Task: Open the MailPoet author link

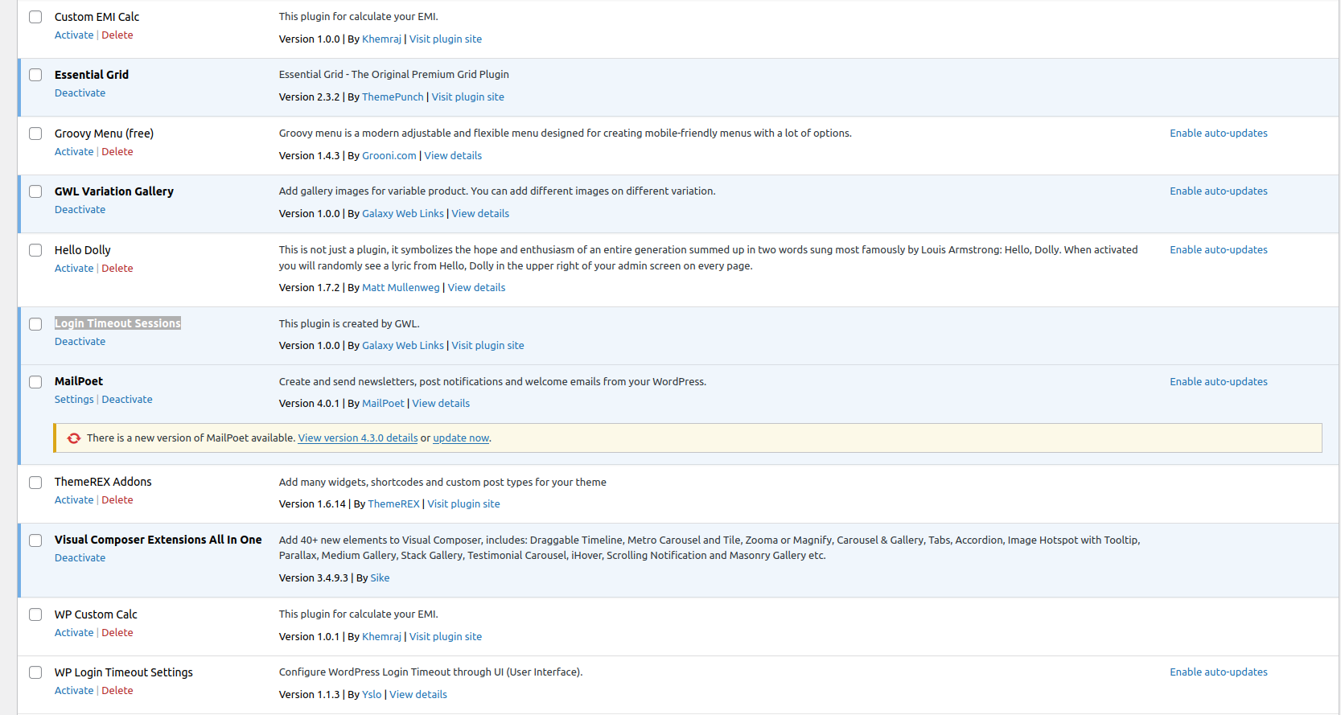Action: click(x=383, y=404)
